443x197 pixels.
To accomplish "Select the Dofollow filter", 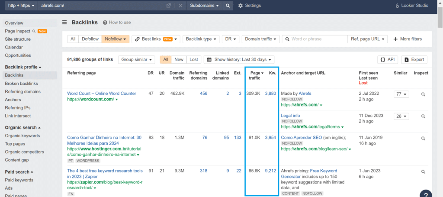I will [90, 39].
